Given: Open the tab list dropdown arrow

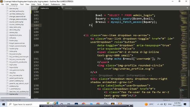Looking at the screenshot, I should (x=187, y=8).
